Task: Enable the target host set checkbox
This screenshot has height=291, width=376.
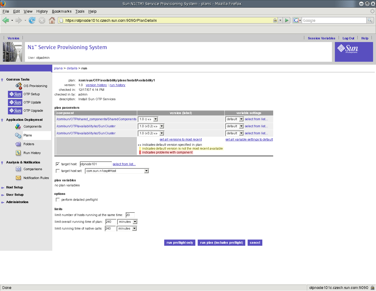Action: point(58,171)
